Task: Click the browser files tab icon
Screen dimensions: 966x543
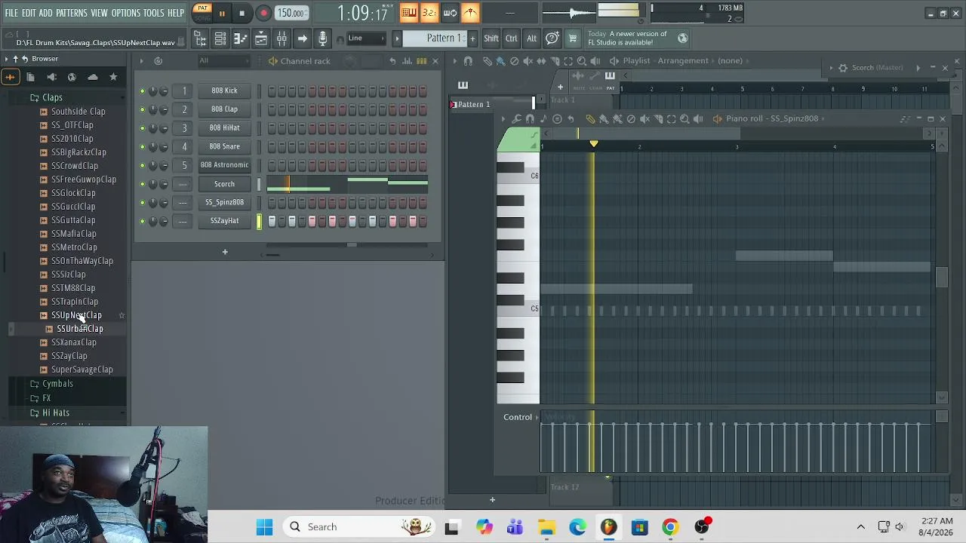Action: [x=30, y=77]
